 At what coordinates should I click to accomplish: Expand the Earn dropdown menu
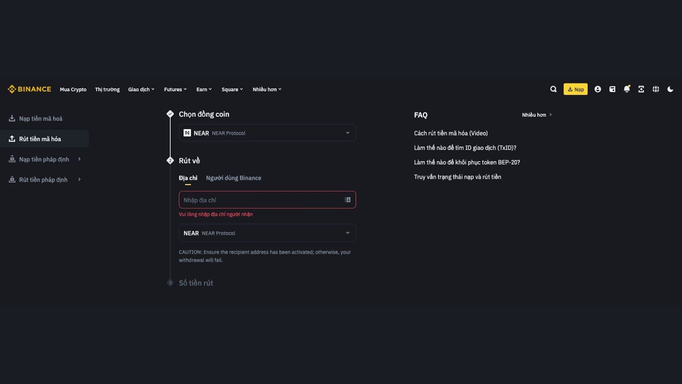point(204,89)
